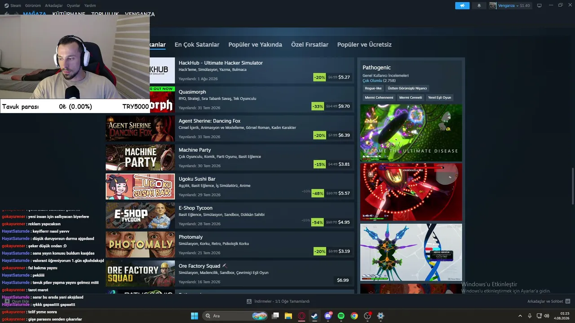The image size is (575, 323).
Task: Click the E-Shop Tycoon $4.95 price
Action: 344,222
